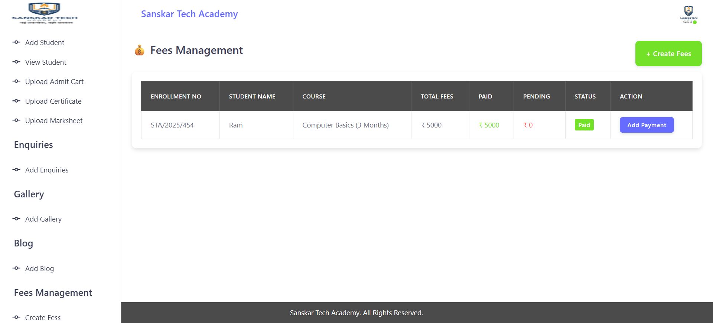Screen dimensions: 713x323
Task: Open Create Fess in the sidebar
Action: [43, 317]
